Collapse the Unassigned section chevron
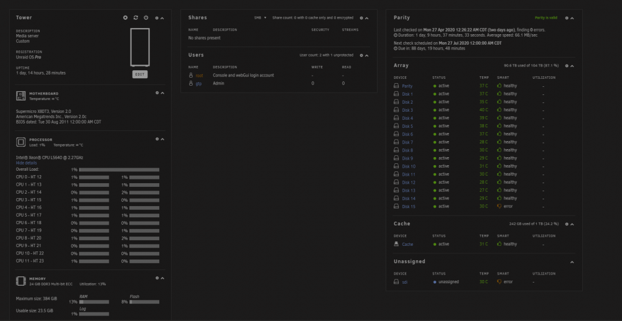This screenshot has width=622, height=321. [572, 262]
